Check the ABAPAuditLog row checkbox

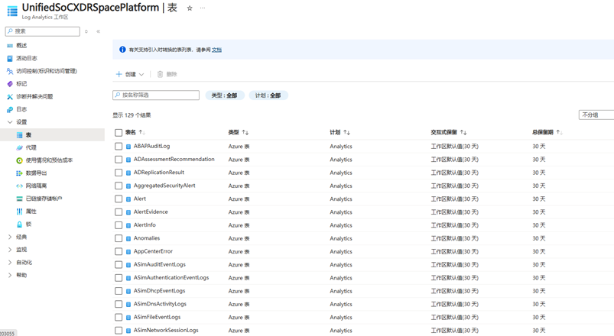pyautogui.click(x=119, y=147)
